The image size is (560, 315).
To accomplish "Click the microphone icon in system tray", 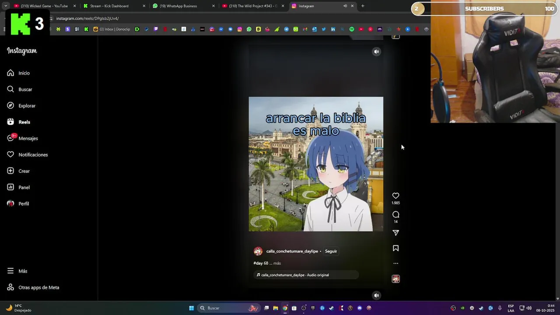I will 500,308.
